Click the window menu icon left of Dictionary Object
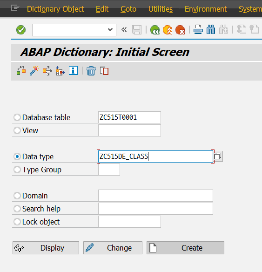 15,8
